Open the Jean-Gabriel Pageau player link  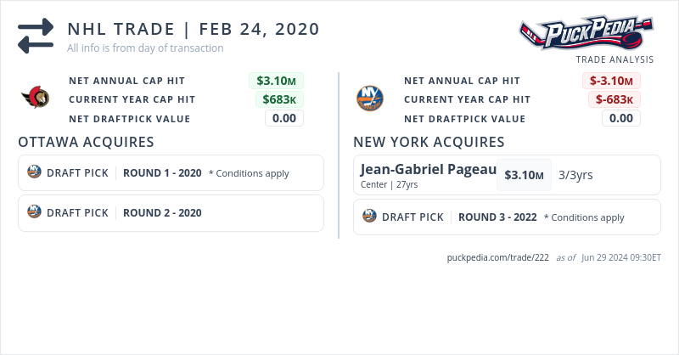pyautogui.click(x=428, y=170)
